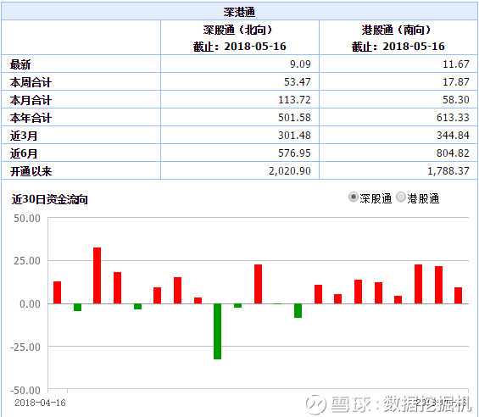This screenshot has height=417, width=479.
Task: Click the 深股通（北向）column header
Action: (239, 38)
